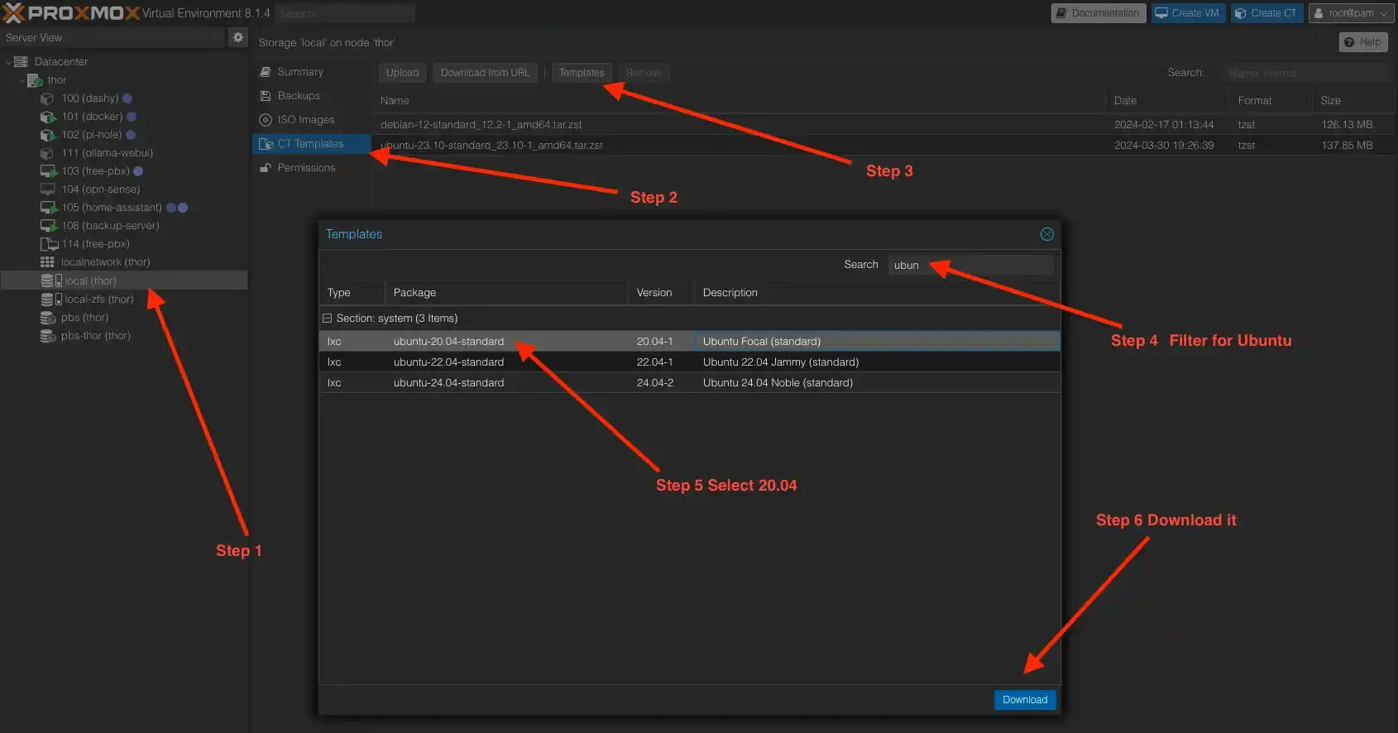The height and width of the screenshot is (733, 1398).
Task: Open ISO Images via its disc icon
Action: [x=266, y=120]
